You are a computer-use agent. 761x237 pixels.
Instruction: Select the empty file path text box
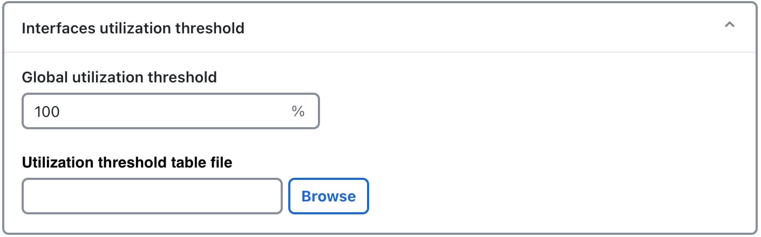(152, 196)
